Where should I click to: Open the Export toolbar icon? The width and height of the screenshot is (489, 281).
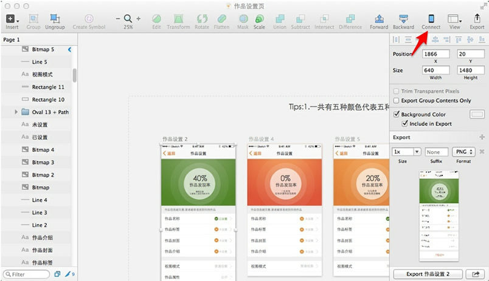[477, 19]
